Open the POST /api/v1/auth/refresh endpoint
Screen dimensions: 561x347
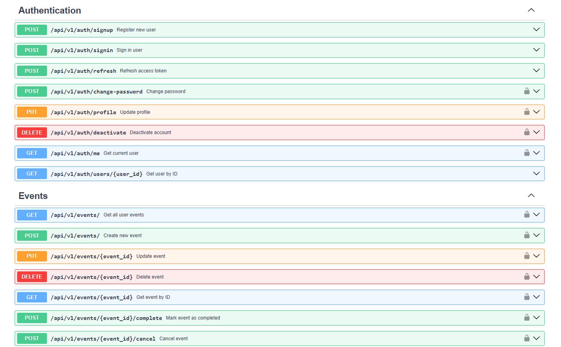[x=83, y=71]
